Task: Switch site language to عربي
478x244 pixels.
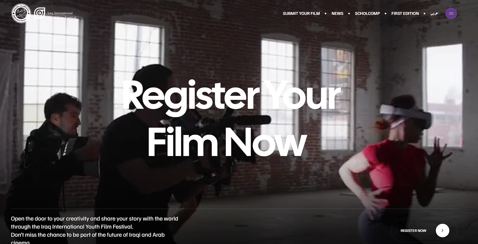Action: (434, 13)
